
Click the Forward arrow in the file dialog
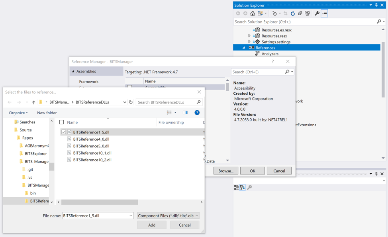(19, 102)
